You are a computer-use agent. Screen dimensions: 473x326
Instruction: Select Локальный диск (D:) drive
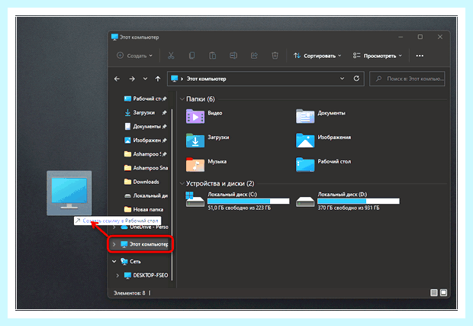[x=348, y=201]
